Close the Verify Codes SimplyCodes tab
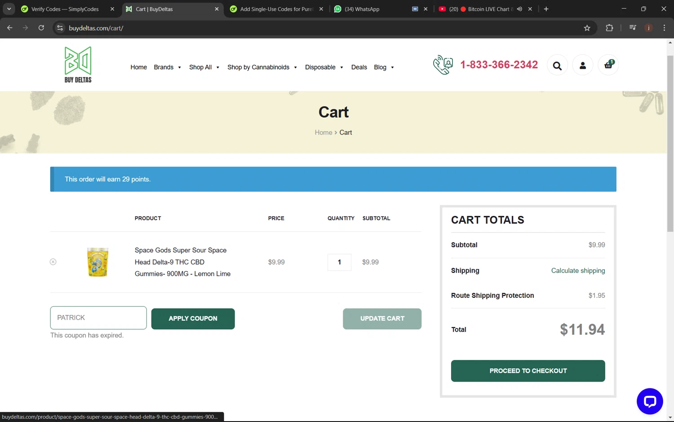Screen dimensions: 674x422 tap(112, 9)
